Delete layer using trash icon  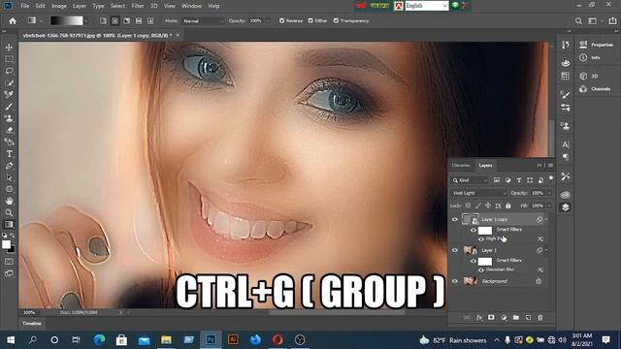point(540,317)
